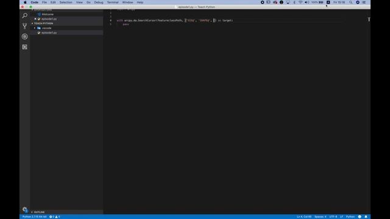Open the Apple menu
This screenshot has width=390, height=219.
25,2
